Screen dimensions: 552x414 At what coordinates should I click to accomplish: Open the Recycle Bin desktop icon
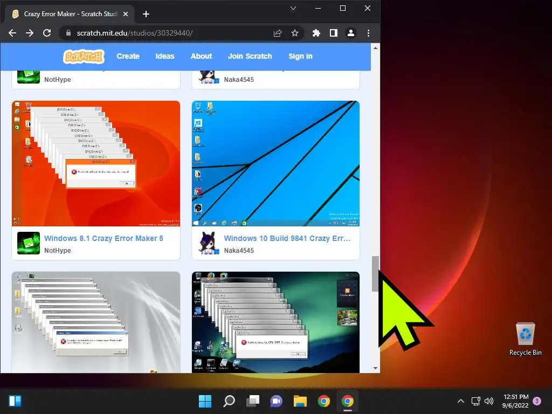pyautogui.click(x=525, y=339)
